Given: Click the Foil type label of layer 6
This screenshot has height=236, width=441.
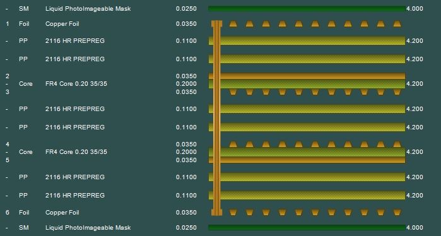Looking at the screenshot, I should (x=24, y=213).
